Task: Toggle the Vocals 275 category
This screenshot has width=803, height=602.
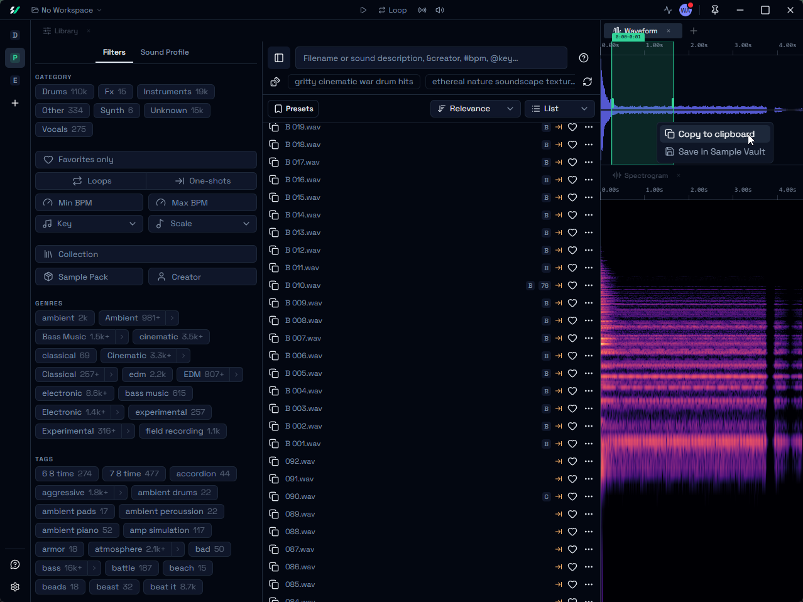Action: pos(64,129)
